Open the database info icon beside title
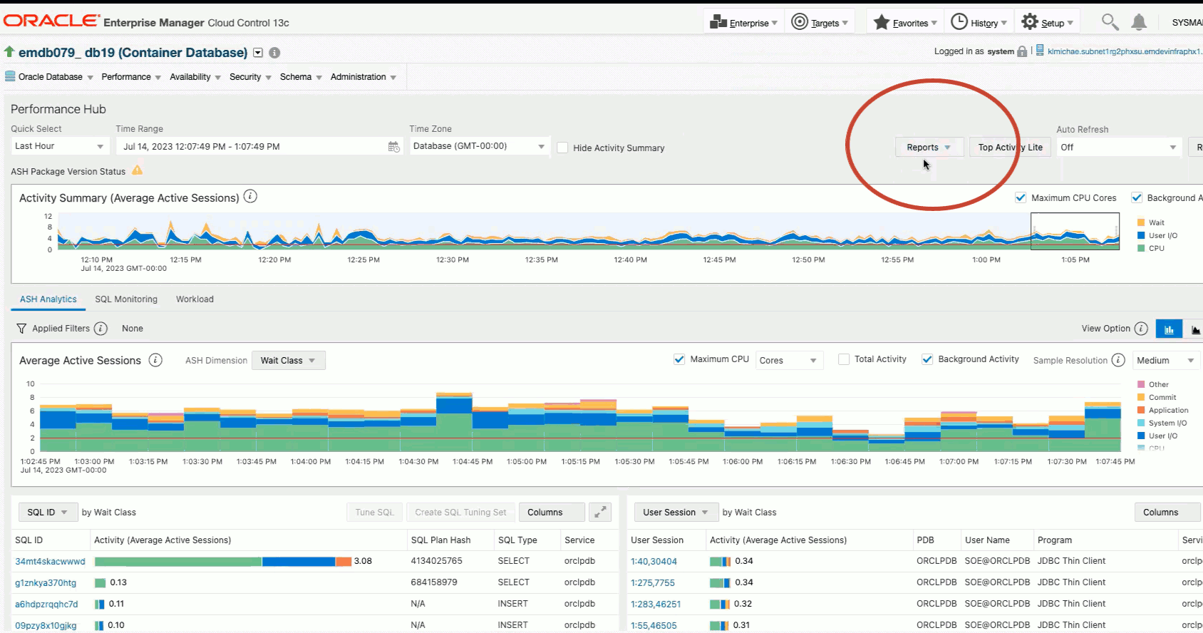 [274, 53]
